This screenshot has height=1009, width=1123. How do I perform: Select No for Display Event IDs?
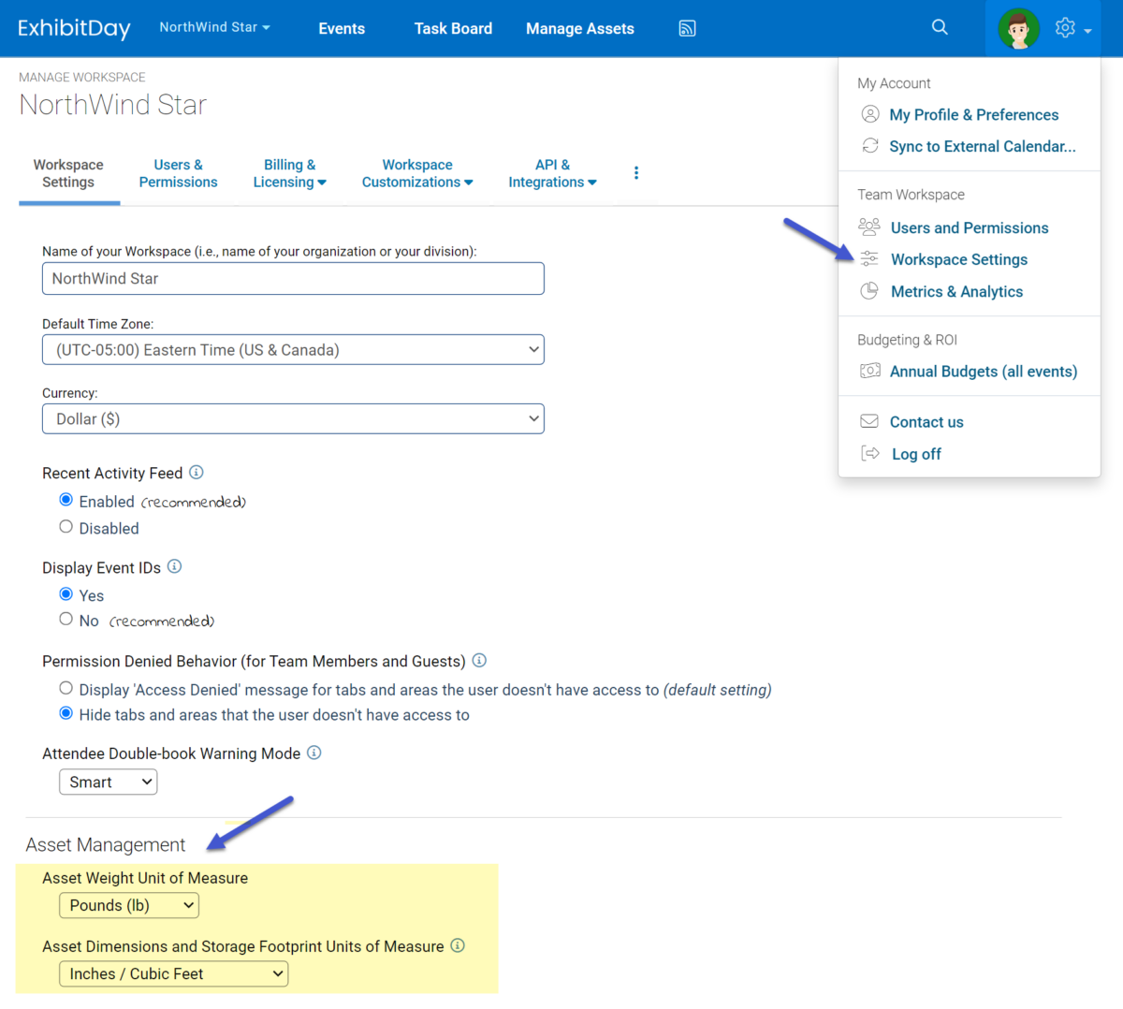(66, 620)
